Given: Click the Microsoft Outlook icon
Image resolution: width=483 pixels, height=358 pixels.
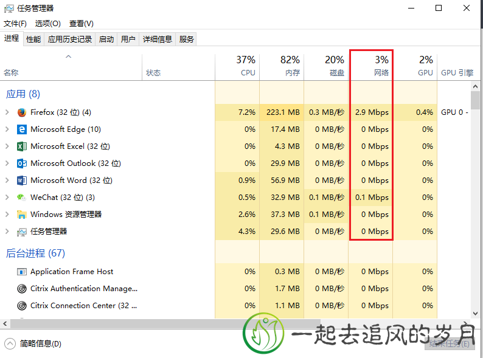Looking at the screenshot, I should [21, 163].
